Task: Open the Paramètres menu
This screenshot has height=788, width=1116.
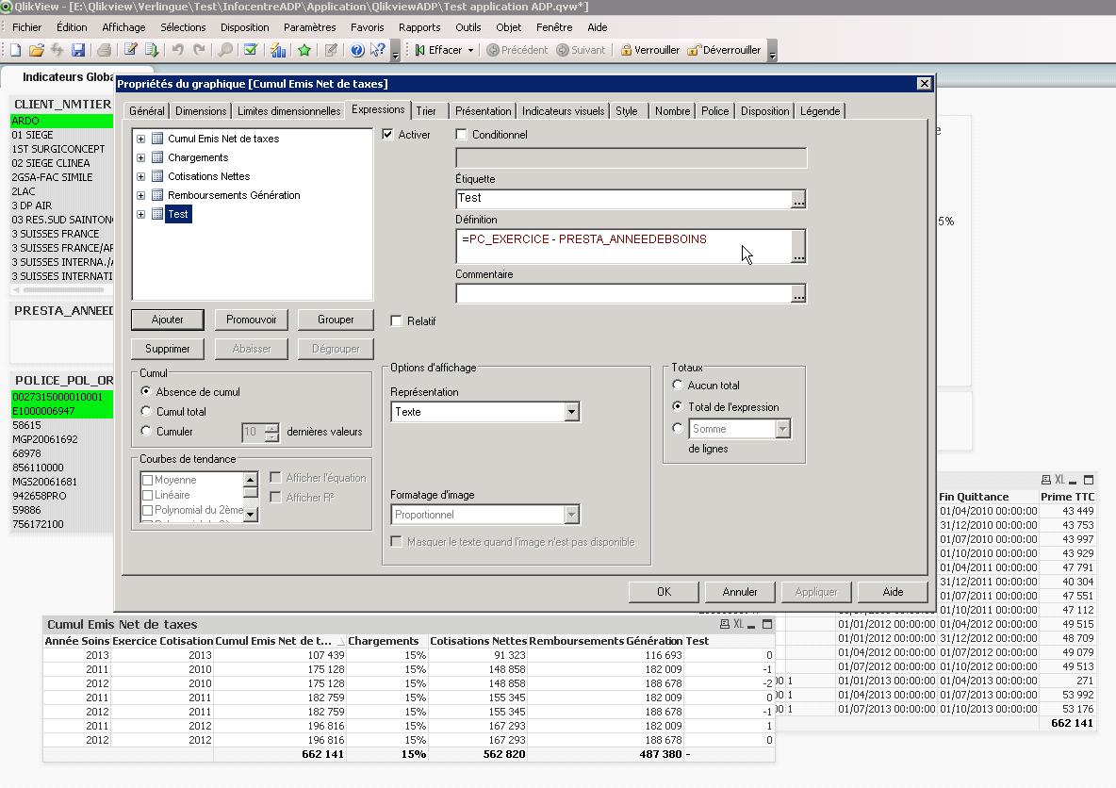Action: point(310,27)
